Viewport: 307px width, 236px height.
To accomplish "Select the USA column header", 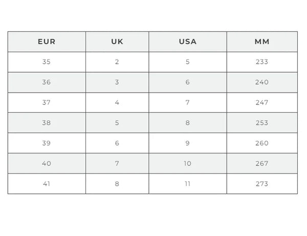I will (x=188, y=41).
